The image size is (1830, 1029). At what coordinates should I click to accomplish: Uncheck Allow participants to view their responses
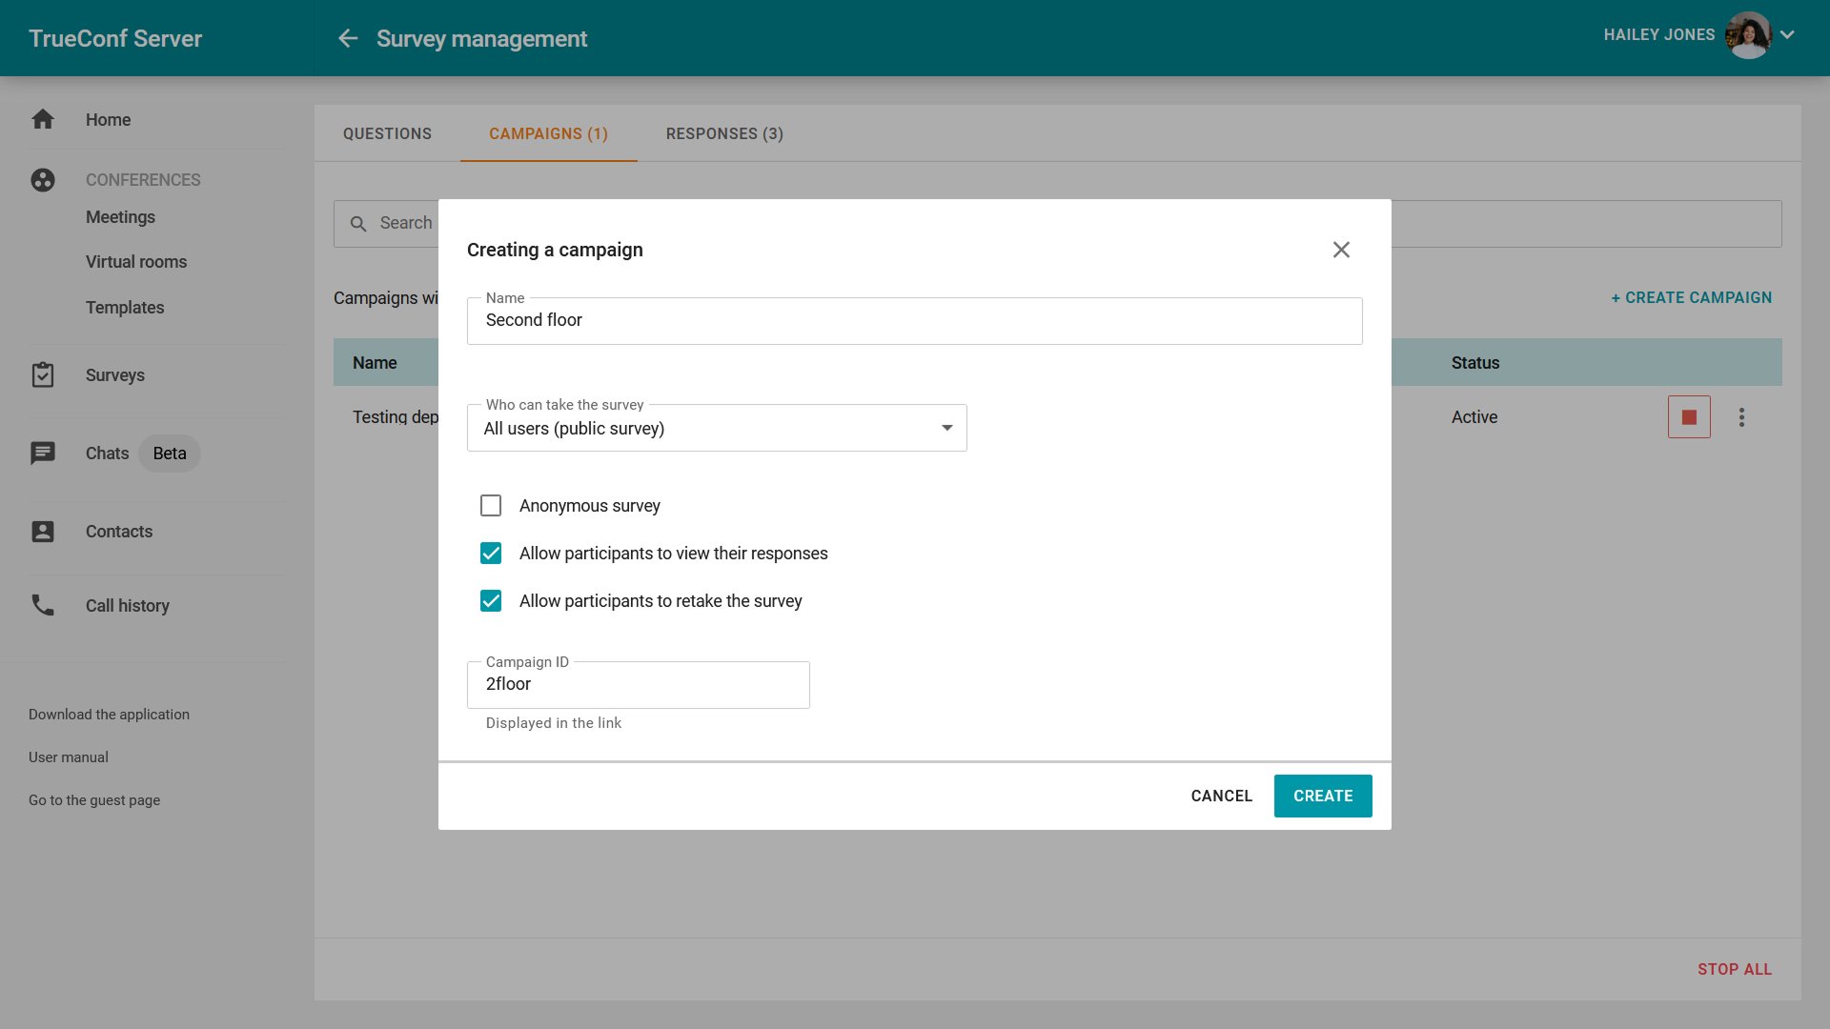coord(491,554)
